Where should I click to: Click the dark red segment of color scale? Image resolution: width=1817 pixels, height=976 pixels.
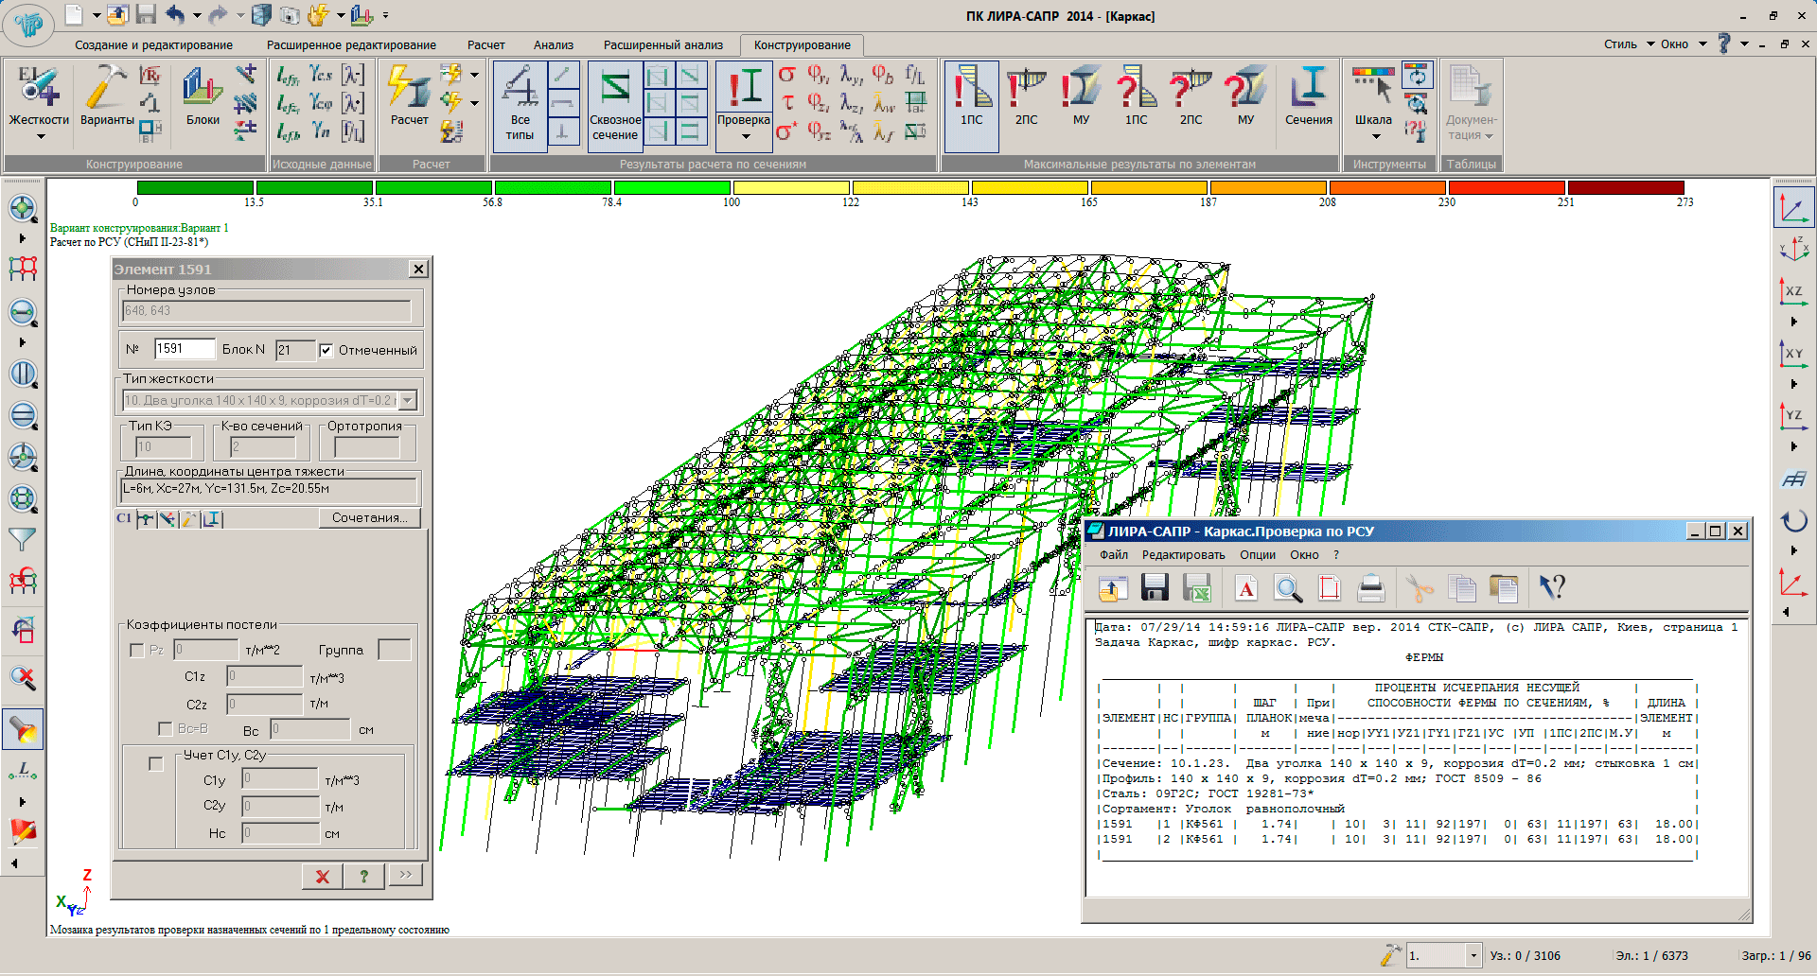coord(1625,188)
